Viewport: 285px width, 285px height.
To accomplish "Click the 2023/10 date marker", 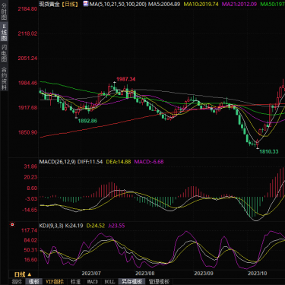I will (x=258, y=274).
